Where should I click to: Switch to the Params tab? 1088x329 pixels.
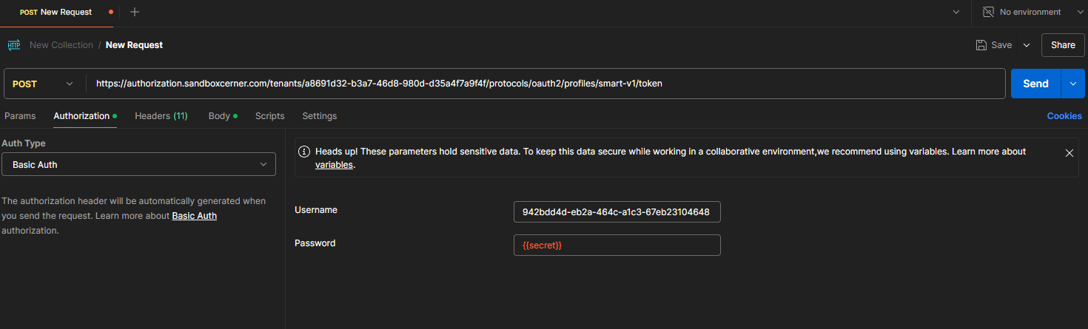click(x=20, y=116)
